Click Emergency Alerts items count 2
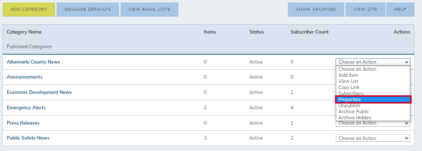Image resolution: width=422 pixels, height=151 pixels. 205,107
